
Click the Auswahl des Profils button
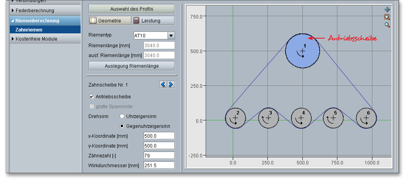click(131, 9)
